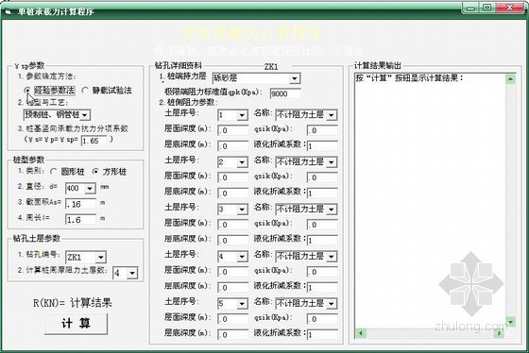Click layer 4 qsik input field
This screenshot has height=353, width=529.
(322, 272)
